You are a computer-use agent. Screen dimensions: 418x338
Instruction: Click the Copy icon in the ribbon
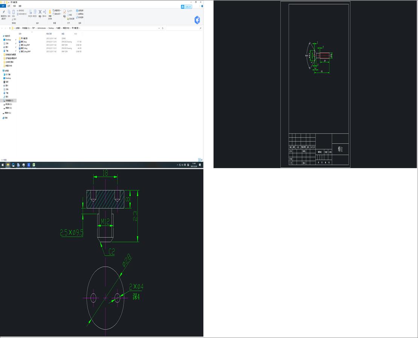click(9, 12)
